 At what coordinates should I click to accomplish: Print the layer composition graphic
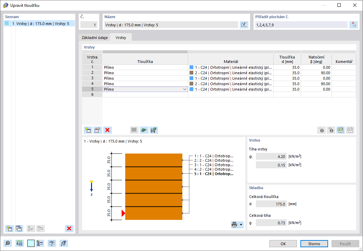234,225
